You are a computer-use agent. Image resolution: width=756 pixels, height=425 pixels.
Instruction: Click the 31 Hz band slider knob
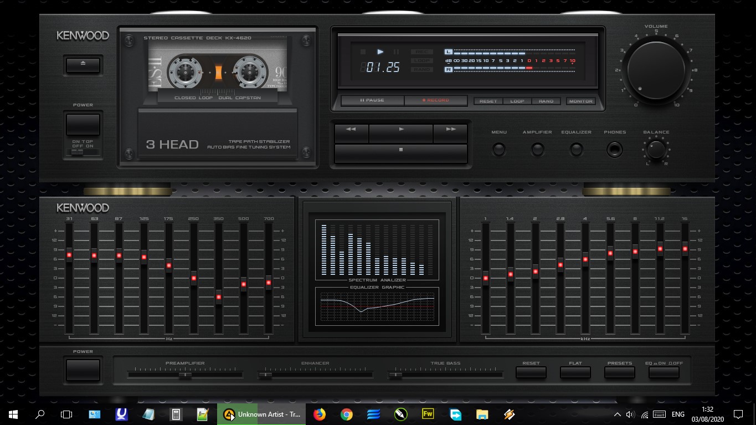69,255
